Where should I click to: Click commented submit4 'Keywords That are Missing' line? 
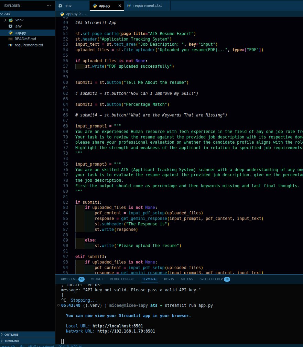click(x=151, y=115)
